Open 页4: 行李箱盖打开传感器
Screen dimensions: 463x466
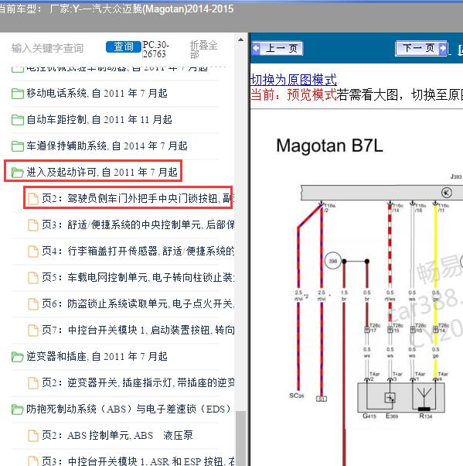click(x=138, y=251)
